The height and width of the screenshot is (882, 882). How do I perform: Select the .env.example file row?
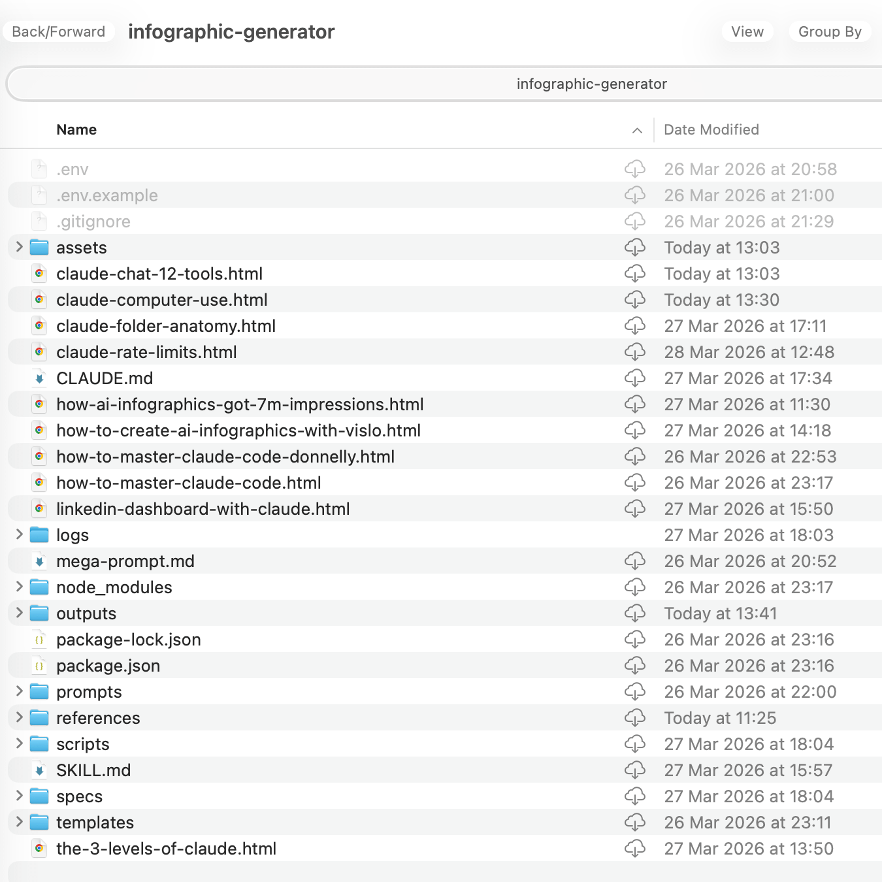[x=445, y=195]
